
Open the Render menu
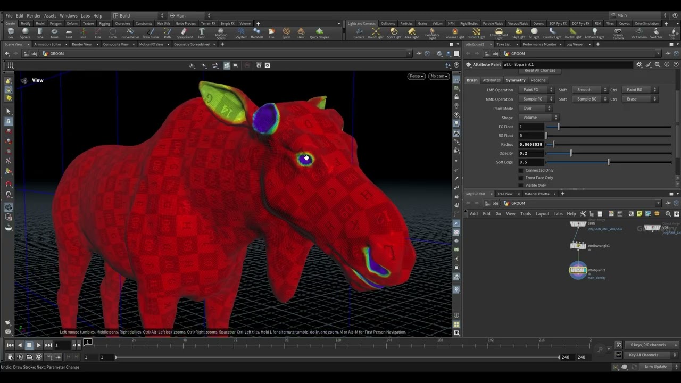(34, 16)
